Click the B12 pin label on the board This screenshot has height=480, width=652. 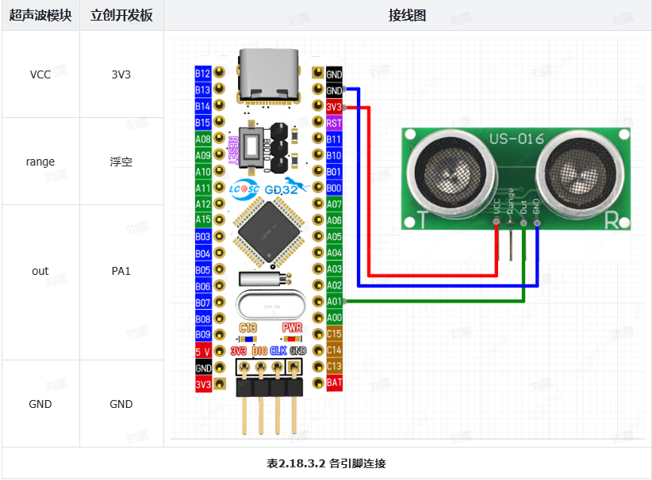[x=203, y=73]
